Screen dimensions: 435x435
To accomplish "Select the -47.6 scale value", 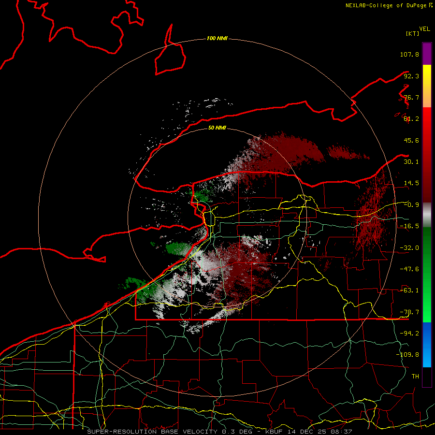I will pos(409,269).
